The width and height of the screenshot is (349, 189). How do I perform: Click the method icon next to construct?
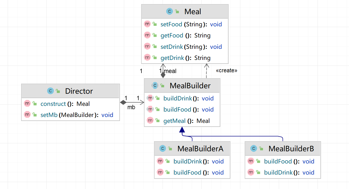click(27, 104)
